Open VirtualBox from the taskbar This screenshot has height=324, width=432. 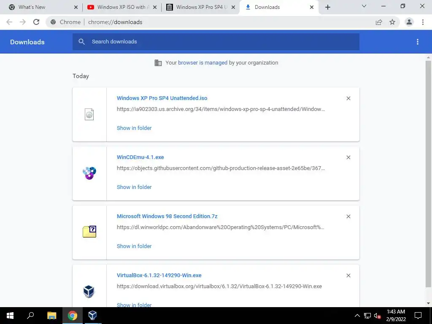coord(92,316)
